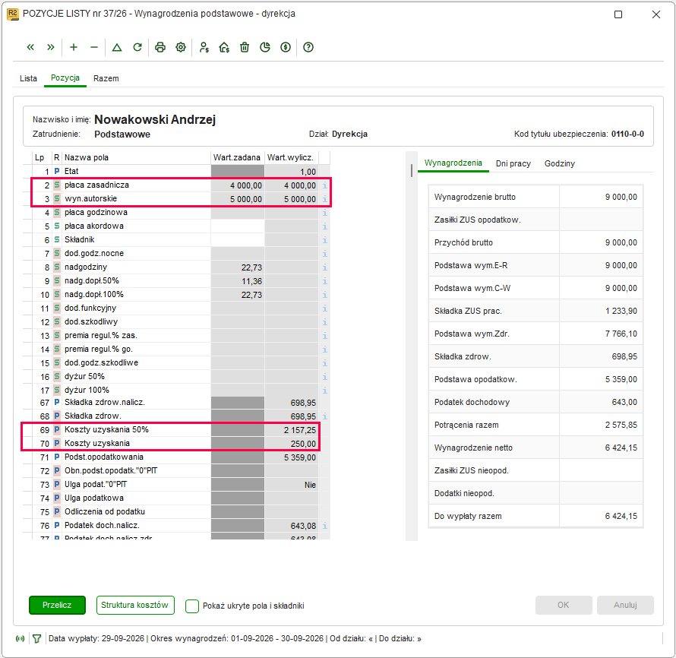Screen dimensions: 676x658
Task: Click the trash bin delete icon
Action: [x=245, y=47]
